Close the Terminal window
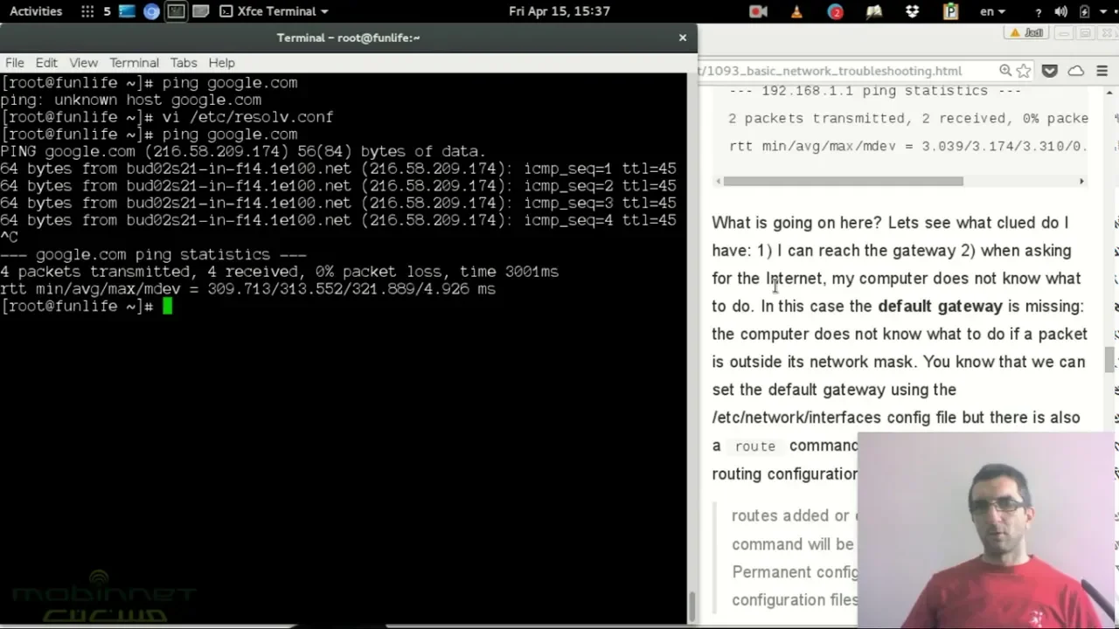The width and height of the screenshot is (1119, 629). (x=683, y=38)
